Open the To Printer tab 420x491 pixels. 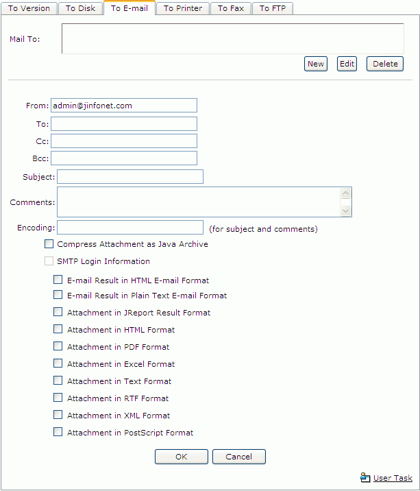point(183,8)
